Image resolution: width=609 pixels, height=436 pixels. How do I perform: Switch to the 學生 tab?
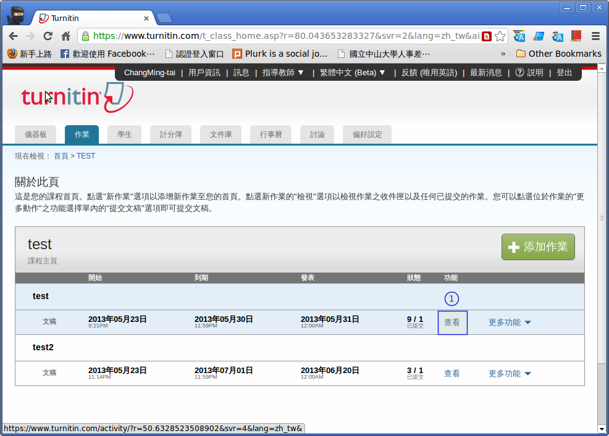coord(124,134)
